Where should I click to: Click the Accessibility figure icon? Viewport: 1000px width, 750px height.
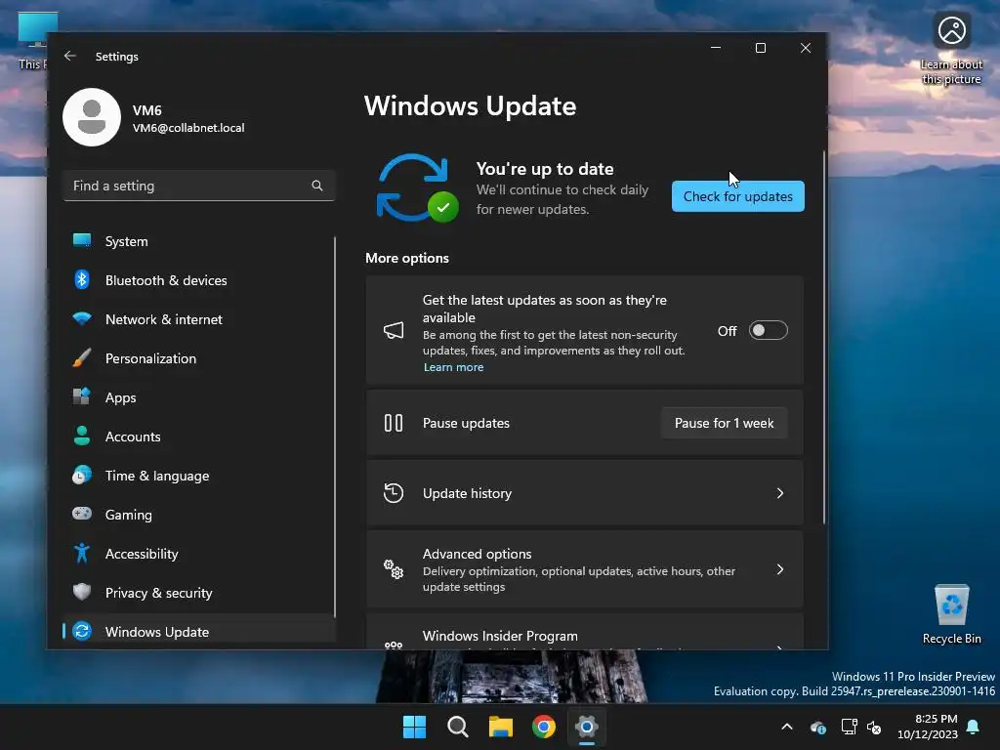coord(82,553)
